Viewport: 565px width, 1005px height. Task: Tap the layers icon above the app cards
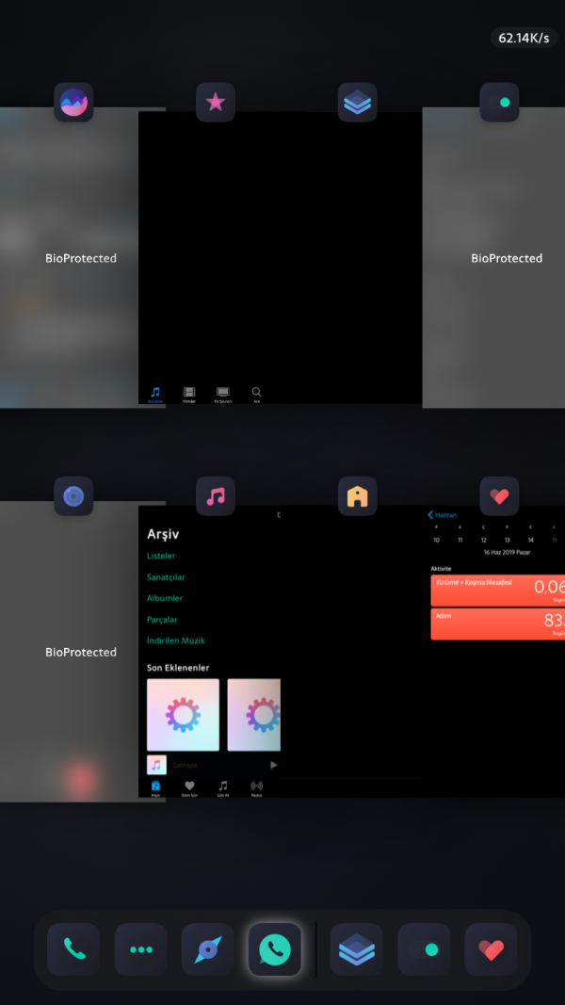[358, 102]
